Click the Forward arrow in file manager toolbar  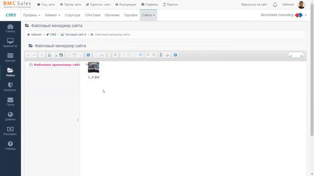point(34,55)
